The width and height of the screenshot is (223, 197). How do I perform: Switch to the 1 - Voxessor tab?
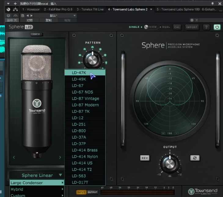pyautogui.click(x=31, y=9)
